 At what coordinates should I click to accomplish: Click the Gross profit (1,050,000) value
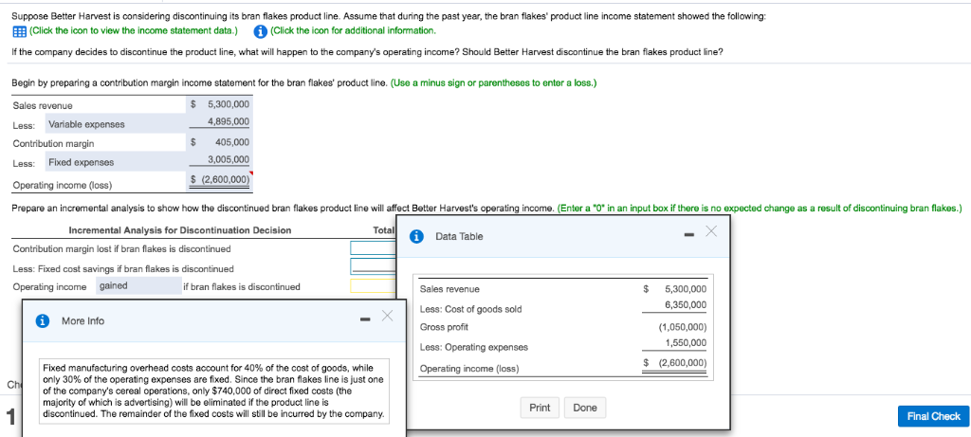pyautogui.click(x=683, y=328)
